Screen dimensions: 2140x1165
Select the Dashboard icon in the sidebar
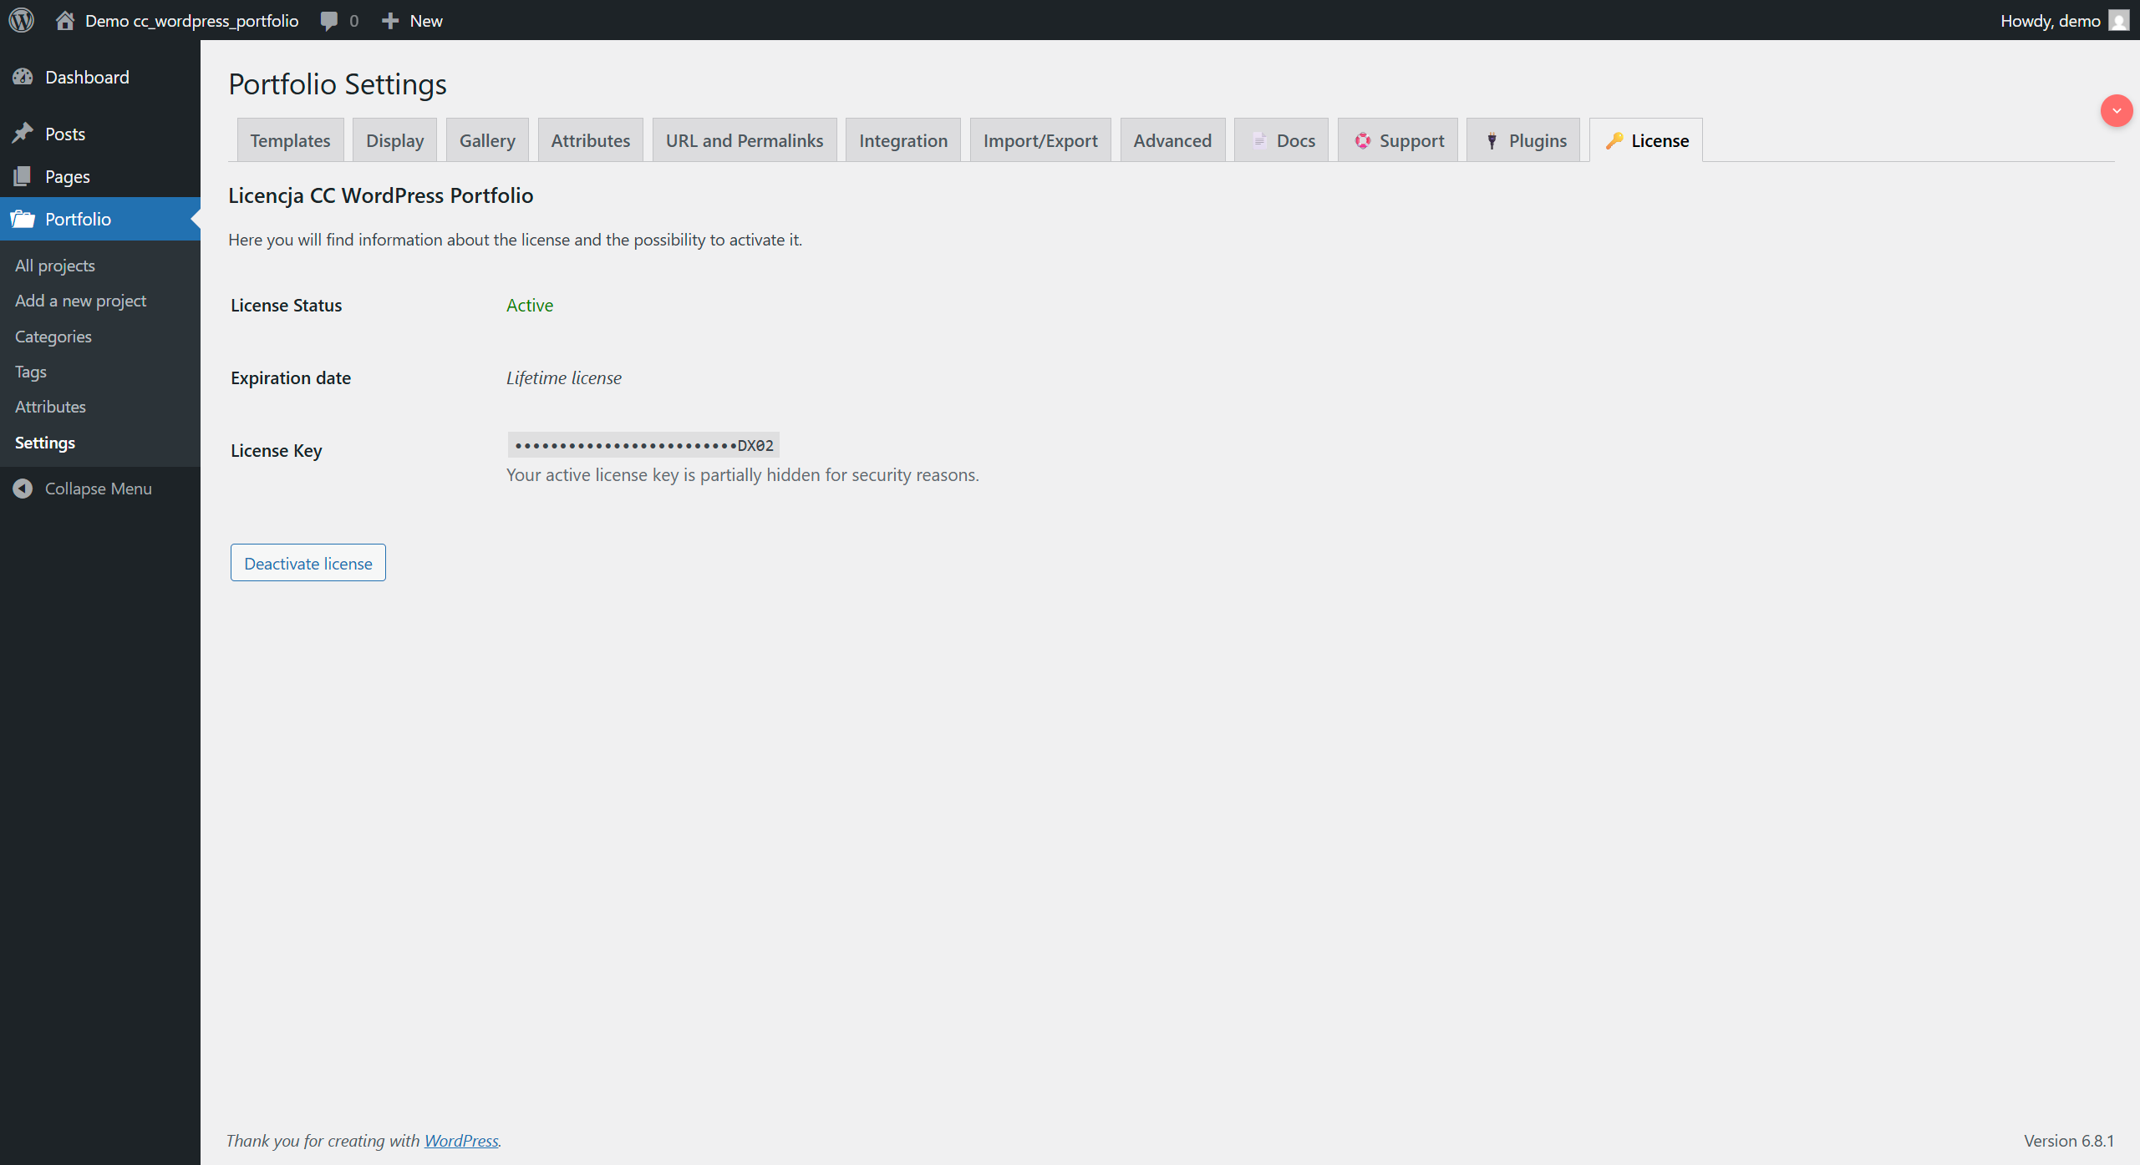[24, 77]
